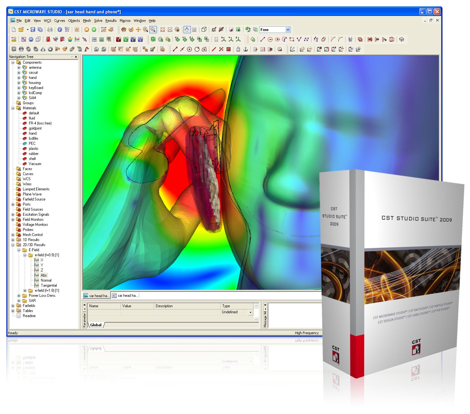The image size is (470, 414).
Task: Expand the SAM component
Action: point(19,98)
